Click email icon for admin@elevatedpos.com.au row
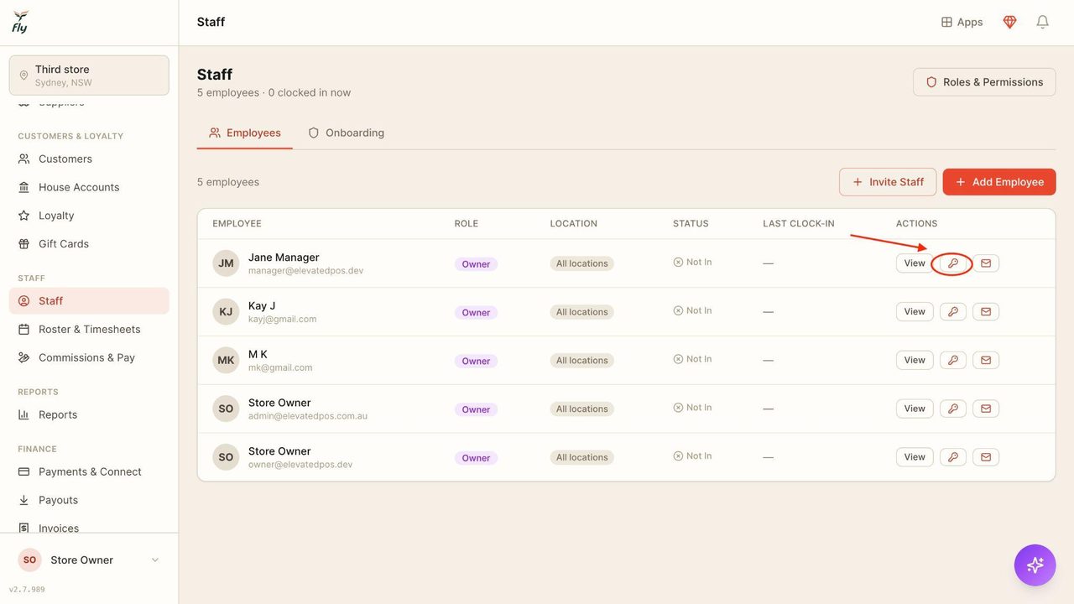The image size is (1074, 604). [986, 409]
